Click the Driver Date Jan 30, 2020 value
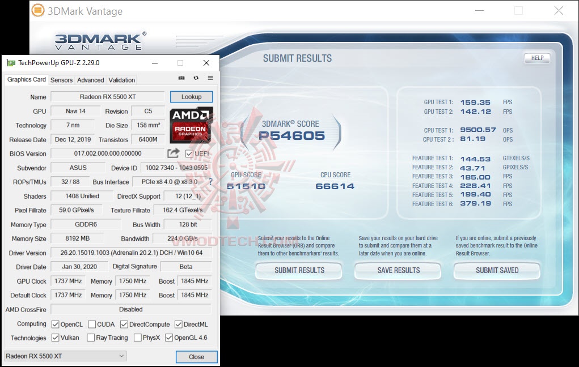579x367 pixels. click(x=79, y=267)
